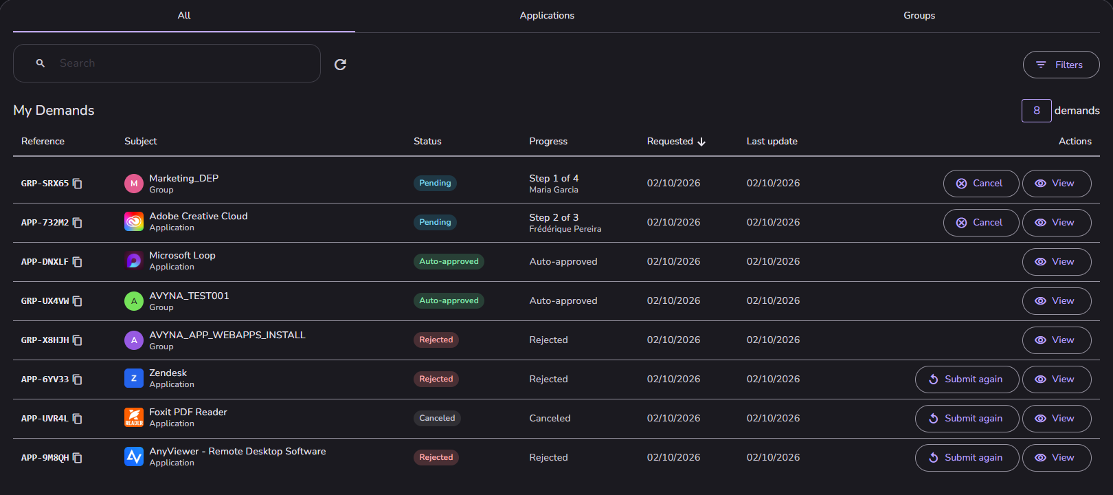Click the 'Frédérique Pereira' approver name
This screenshot has height=495, width=1113.
pos(565,229)
